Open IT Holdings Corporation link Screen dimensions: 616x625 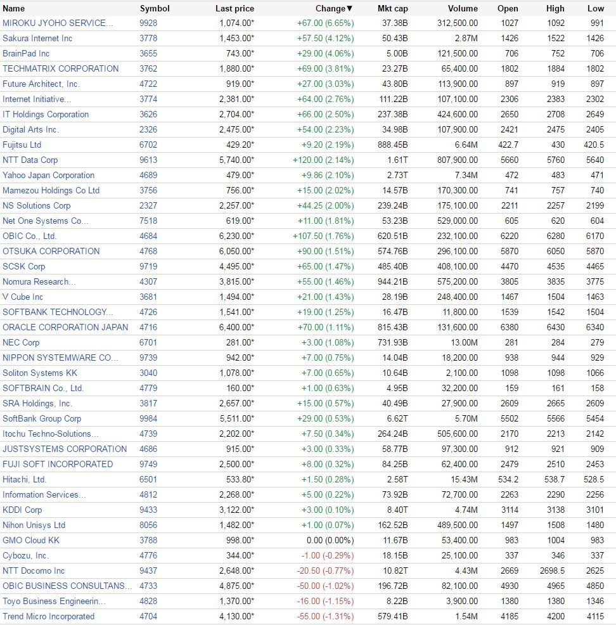pyautogui.click(x=46, y=114)
